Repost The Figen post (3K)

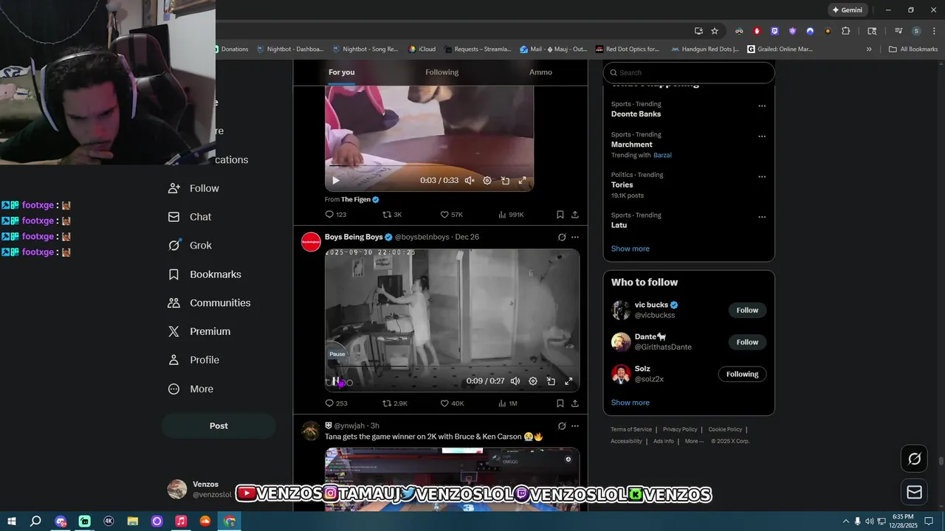(392, 215)
